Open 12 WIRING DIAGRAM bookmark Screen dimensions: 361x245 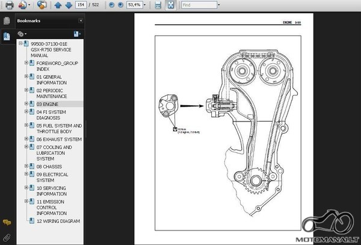58,221
